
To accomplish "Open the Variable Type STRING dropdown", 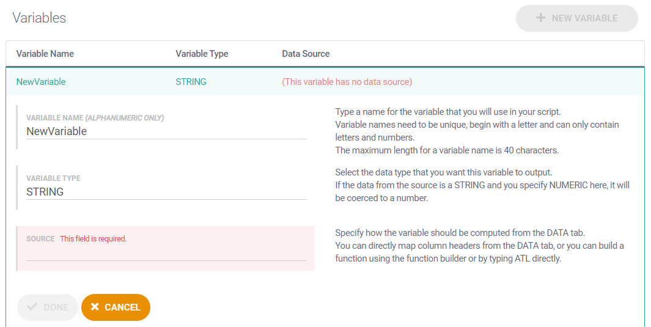I will coord(166,192).
